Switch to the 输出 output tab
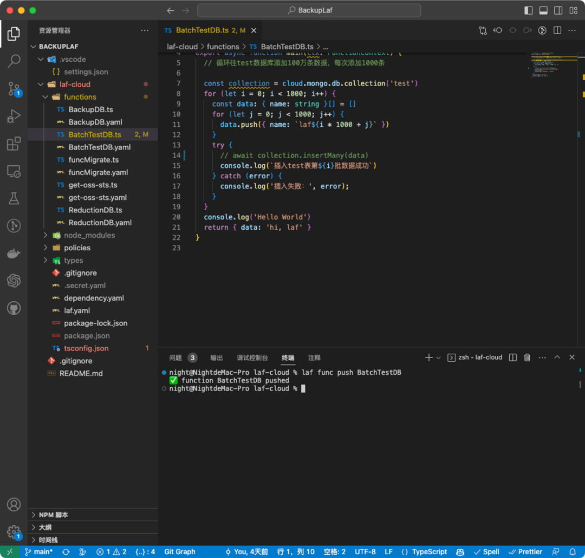 [216, 358]
